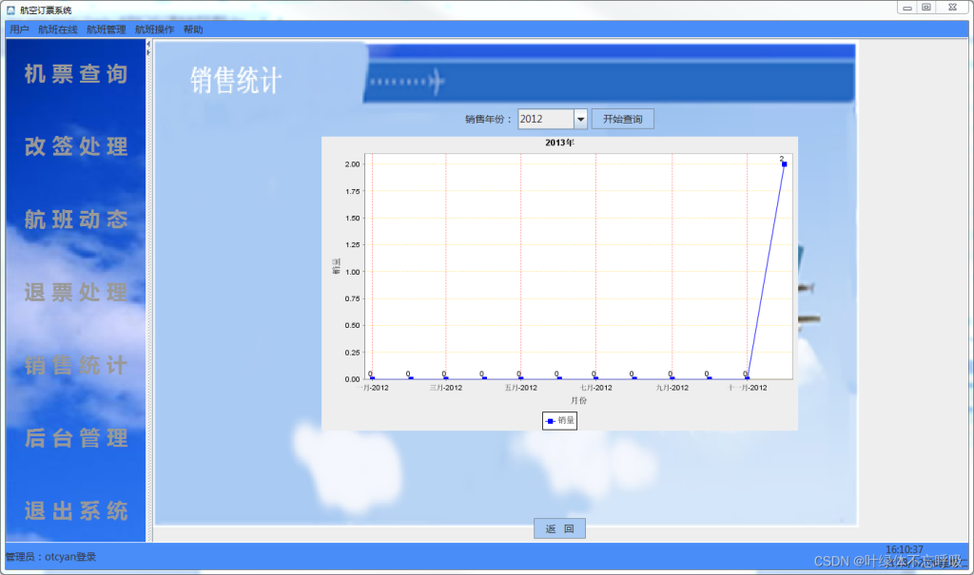Open 改签处理 (rebooking) from the sidebar
Viewport: 974px width, 575px height.
click(76, 147)
